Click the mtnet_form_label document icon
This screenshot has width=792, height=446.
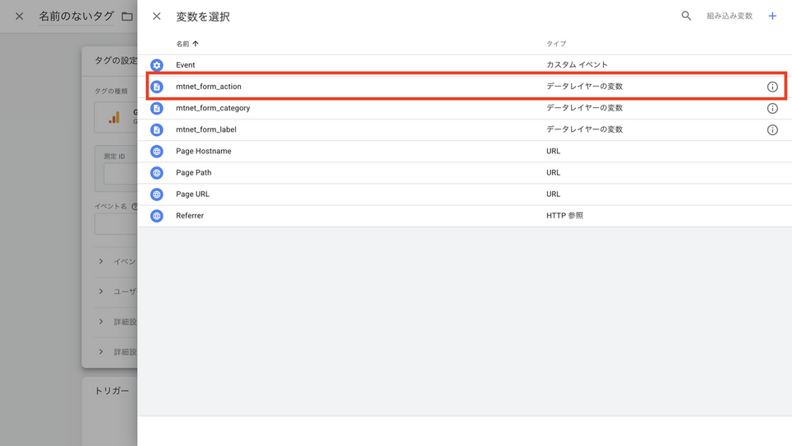[157, 129]
